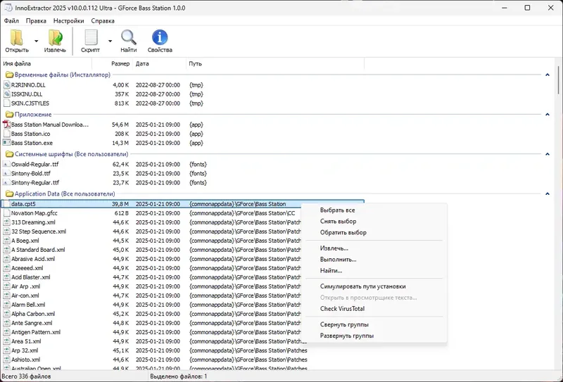
Task: Select Симулировать пути установки
Action: [363, 286]
